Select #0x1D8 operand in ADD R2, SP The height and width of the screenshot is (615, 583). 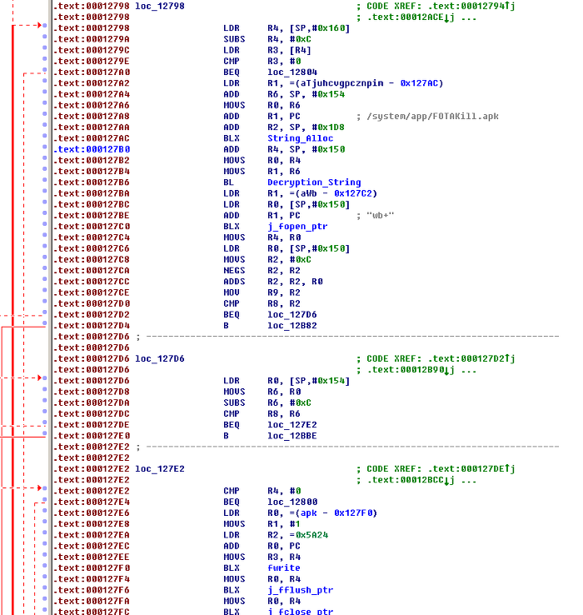tap(328, 127)
